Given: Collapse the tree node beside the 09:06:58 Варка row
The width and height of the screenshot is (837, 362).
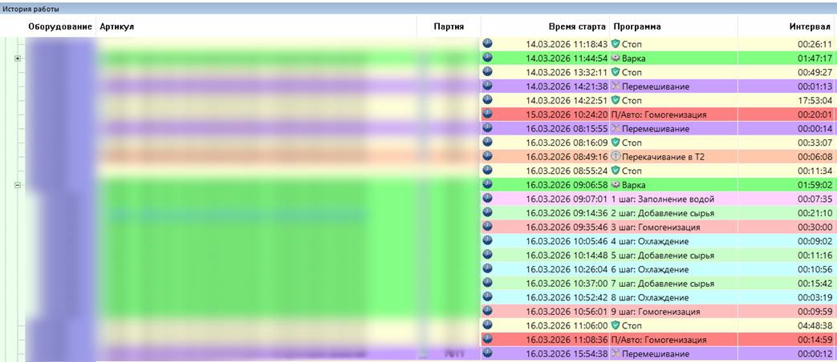Looking at the screenshot, I should 18,185.
